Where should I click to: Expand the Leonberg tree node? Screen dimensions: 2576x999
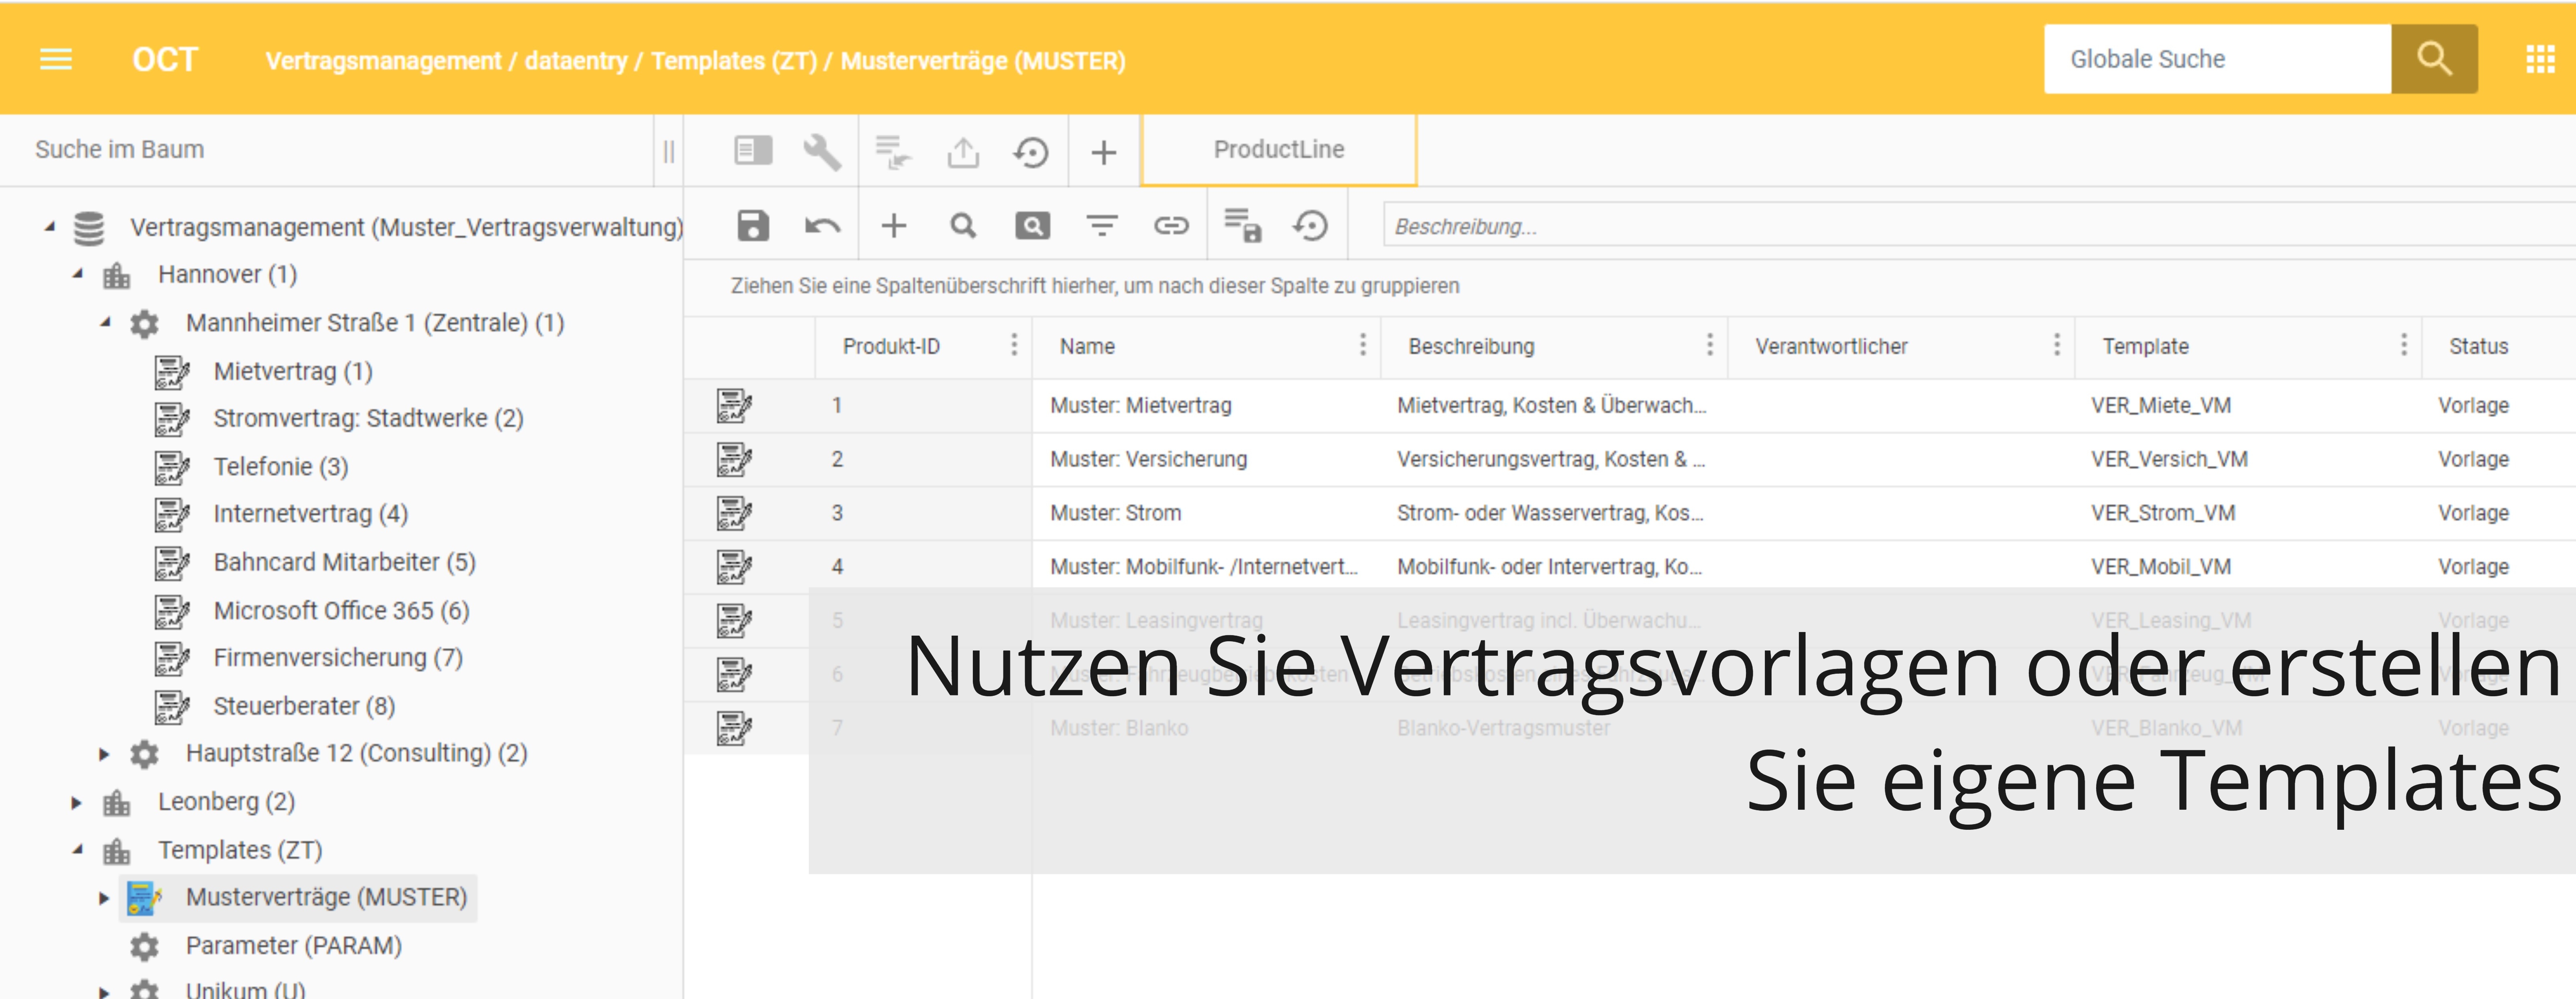(x=77, y=802)
